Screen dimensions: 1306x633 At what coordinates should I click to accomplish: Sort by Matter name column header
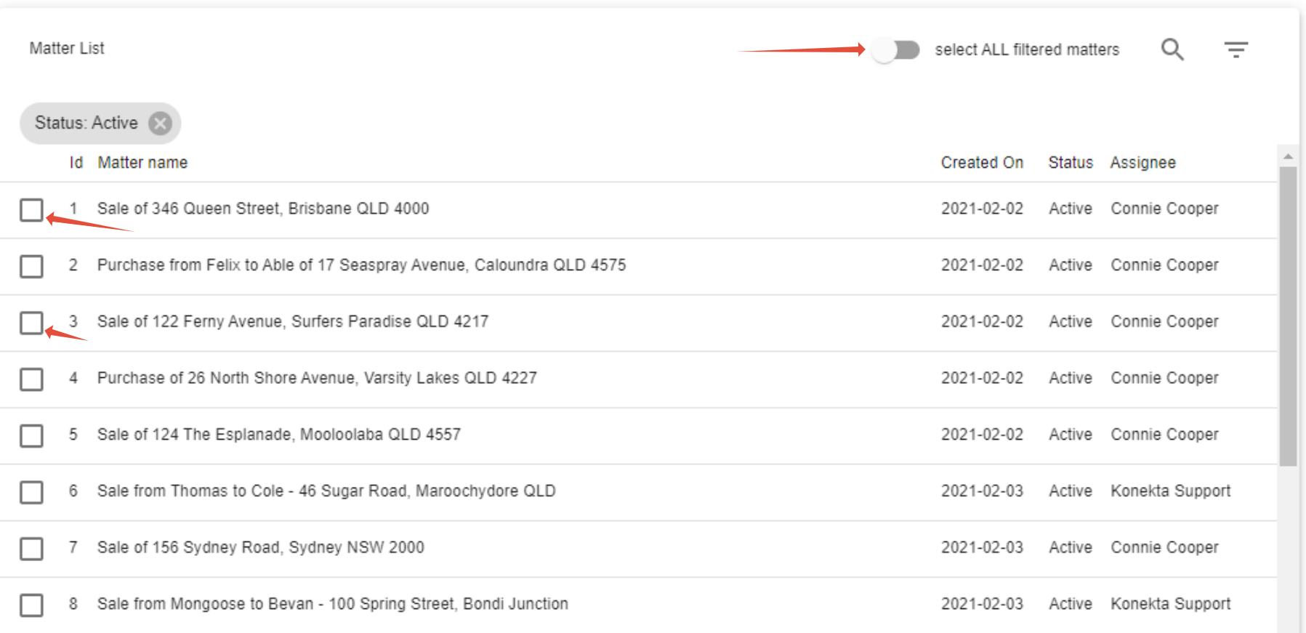pos(142,163)
